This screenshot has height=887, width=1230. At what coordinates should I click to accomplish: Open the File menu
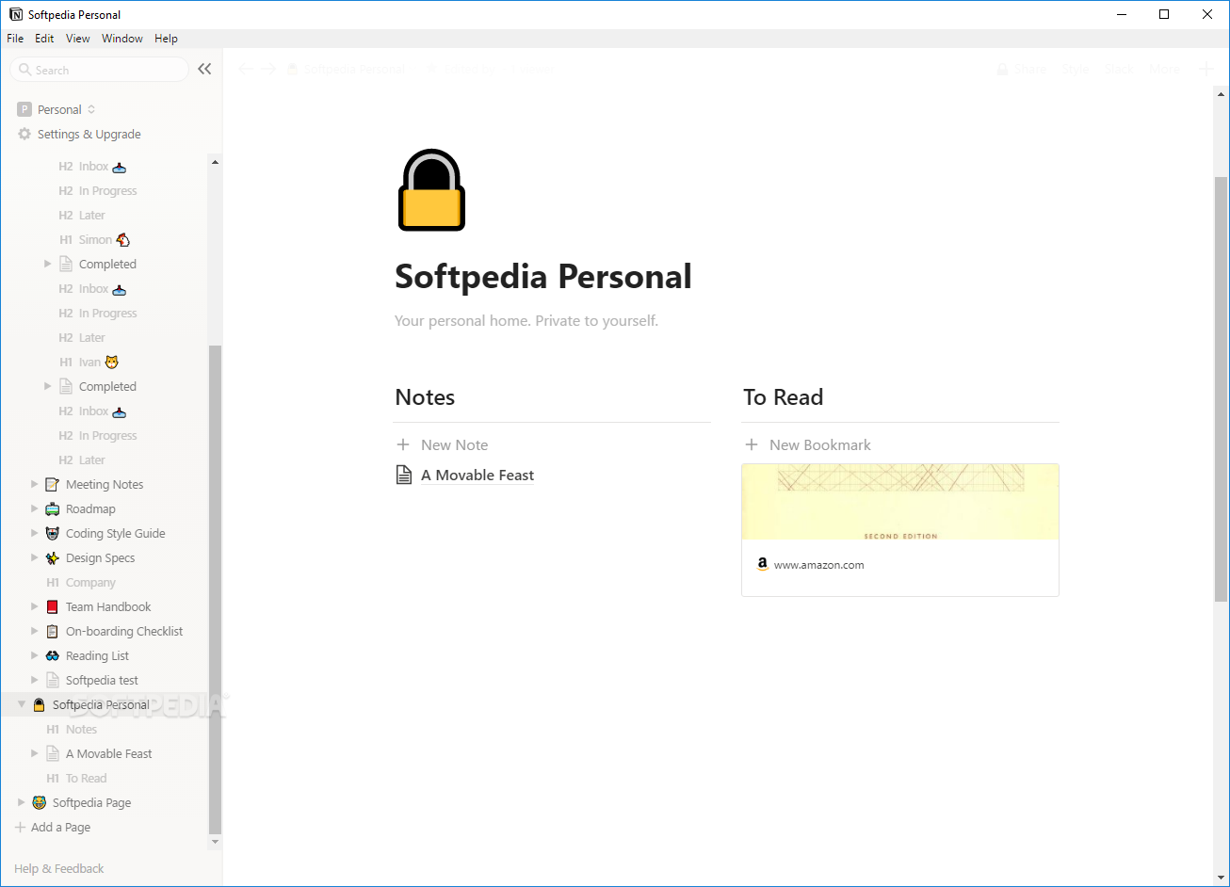[x=15, y=39]
